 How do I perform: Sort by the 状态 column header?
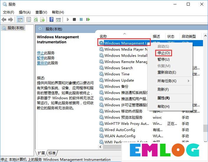(x=173, y=36)
